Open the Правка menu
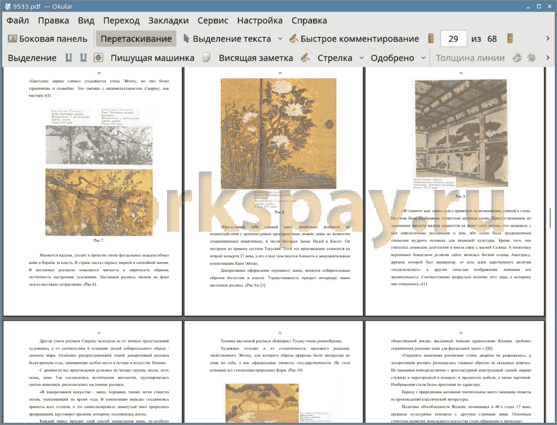The width and height of the screenshot is (557, 425). tap(53, 21)
